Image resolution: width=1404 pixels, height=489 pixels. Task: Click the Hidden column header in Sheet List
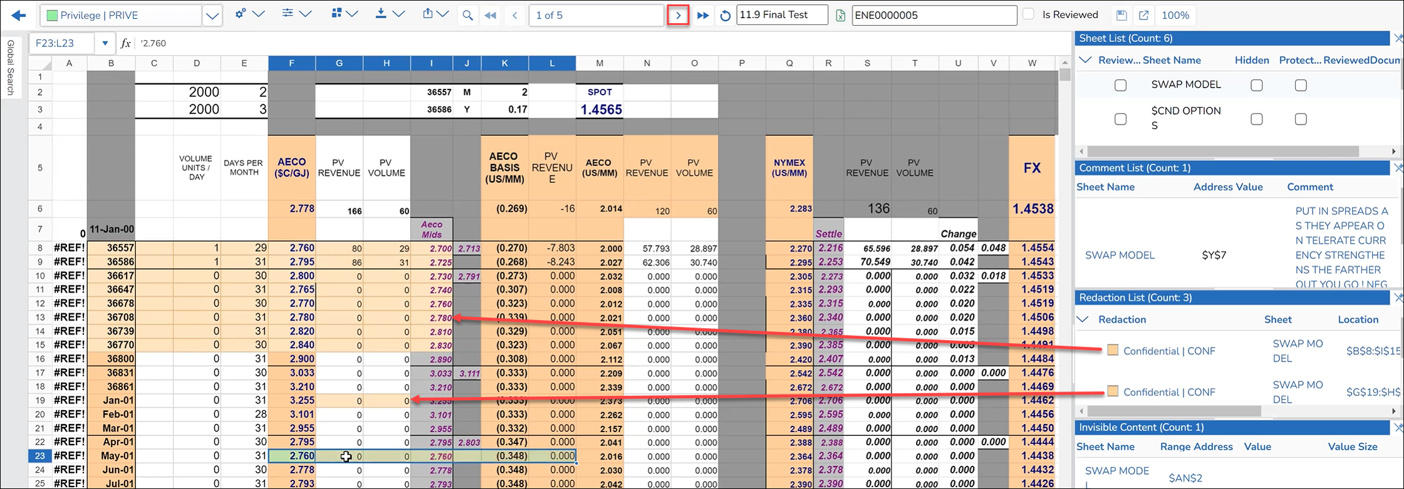[x=1252, y=60]
